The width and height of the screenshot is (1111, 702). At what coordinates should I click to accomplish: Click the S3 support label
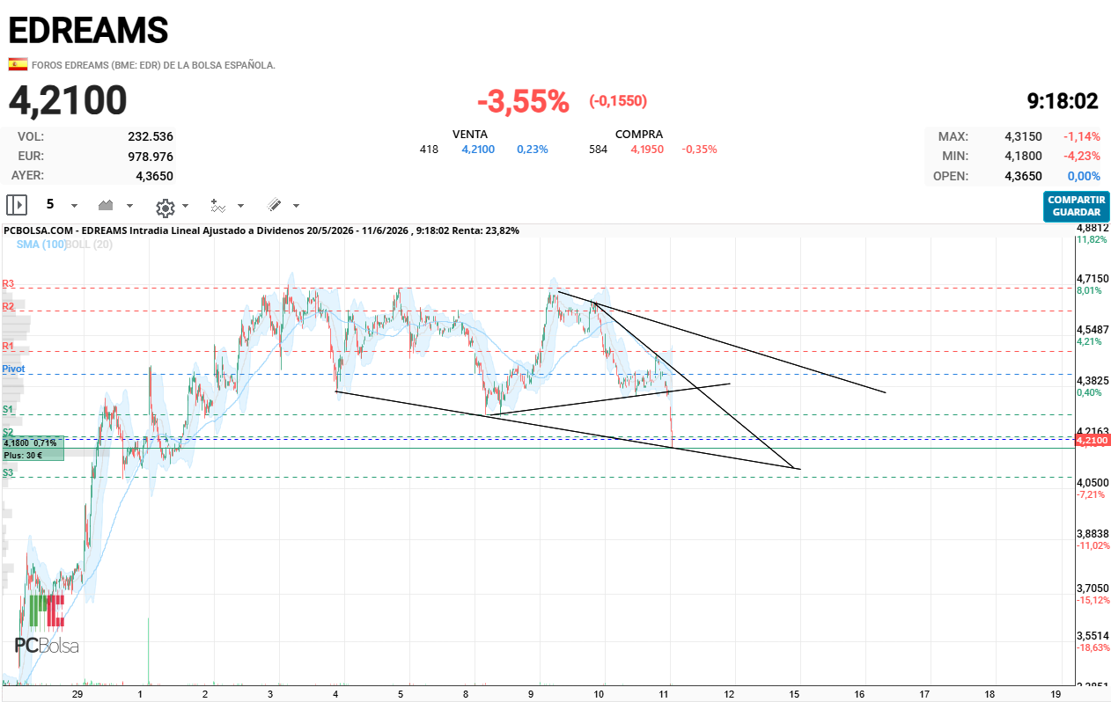(x=8, y=472)
